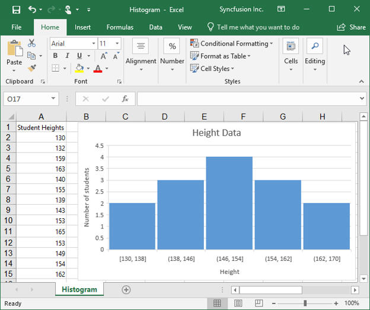Select the Histogram sheet tab
Screen dimensions: 370x310
pos(79,289)
